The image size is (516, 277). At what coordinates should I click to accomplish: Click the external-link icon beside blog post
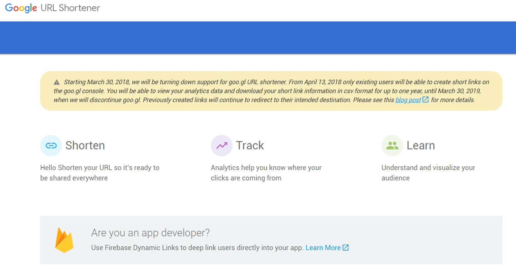pyautogui.click(x=425, y=100)
